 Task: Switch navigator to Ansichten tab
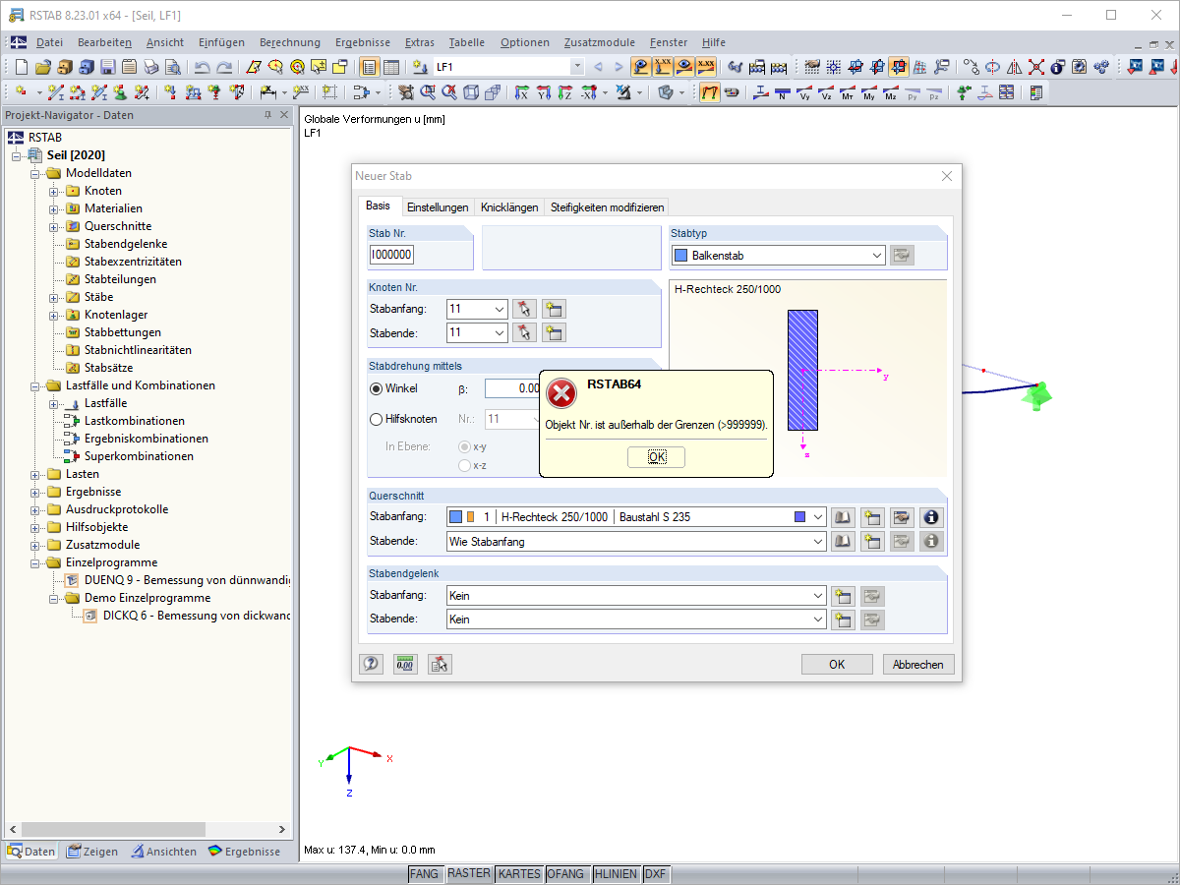click(164, 852)
